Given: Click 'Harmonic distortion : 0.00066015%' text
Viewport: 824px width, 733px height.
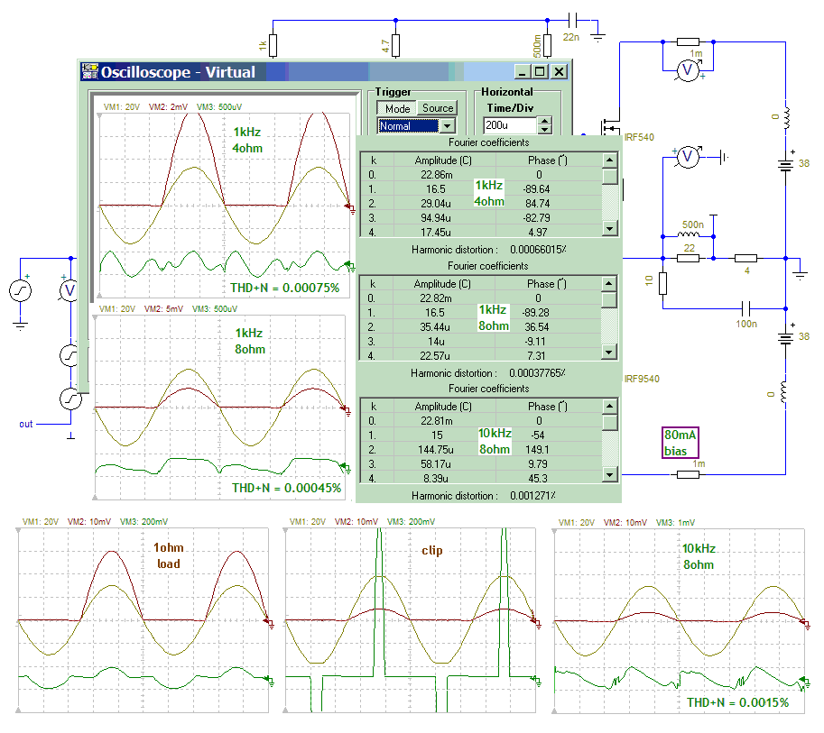Looking at the screenshot, I should tap(489, 250).
